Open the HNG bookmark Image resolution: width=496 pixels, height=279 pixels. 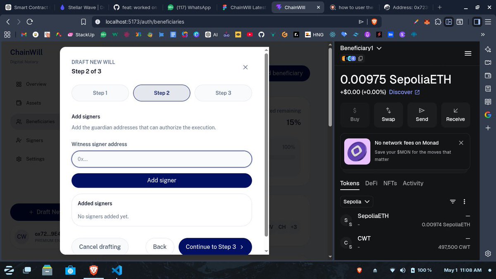point(314,35)
